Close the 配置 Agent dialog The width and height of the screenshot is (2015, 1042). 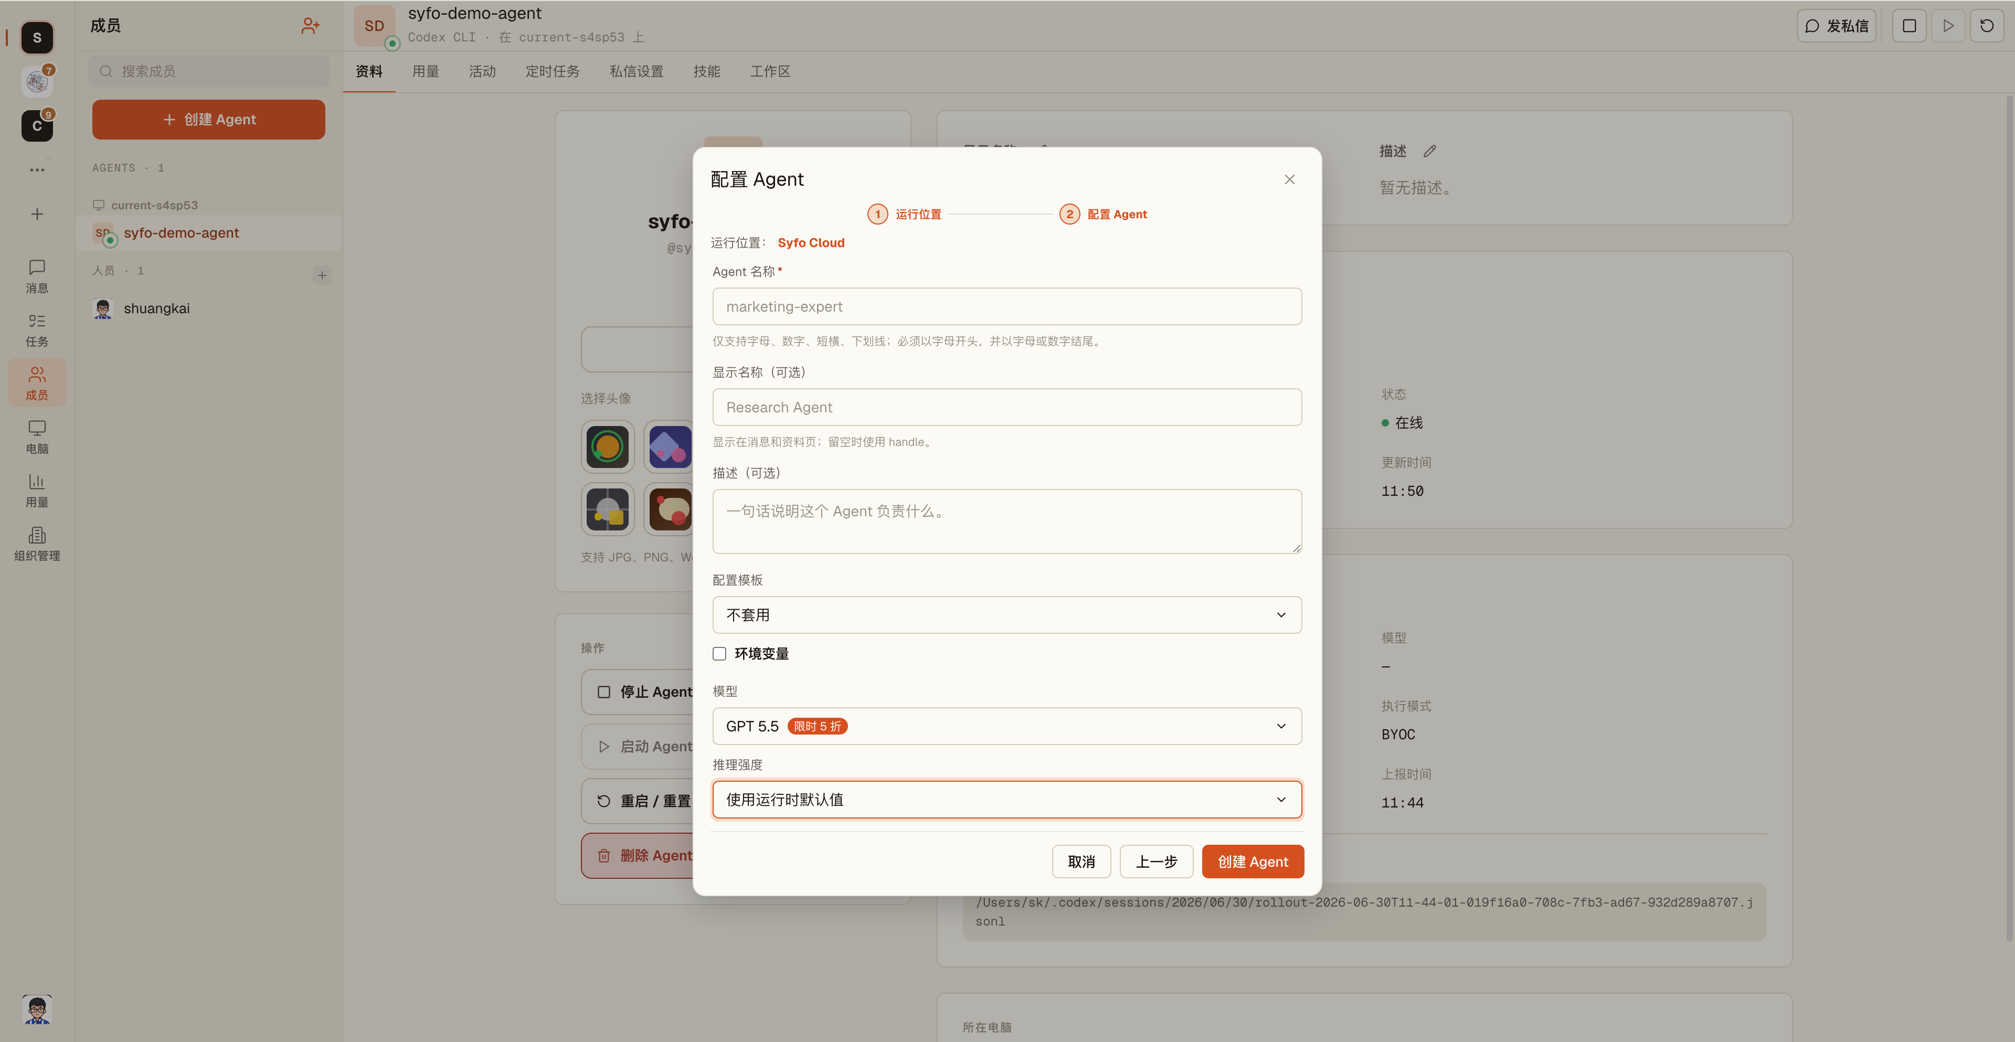[x=1289, y=179]
